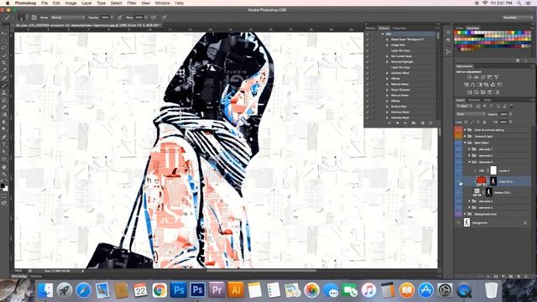Select the Zoom tool
The image size is (537, 302).
pyautogui.click(x=4, y=174)
